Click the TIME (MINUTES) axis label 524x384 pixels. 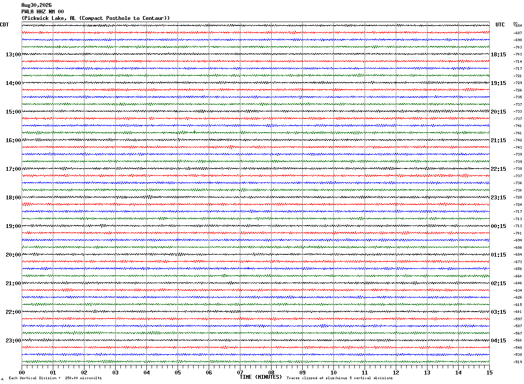point(261,377)
